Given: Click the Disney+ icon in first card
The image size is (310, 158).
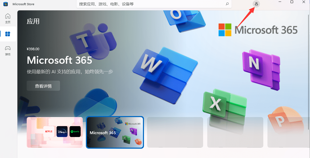Looking at the screenshot, I should 62,132.
